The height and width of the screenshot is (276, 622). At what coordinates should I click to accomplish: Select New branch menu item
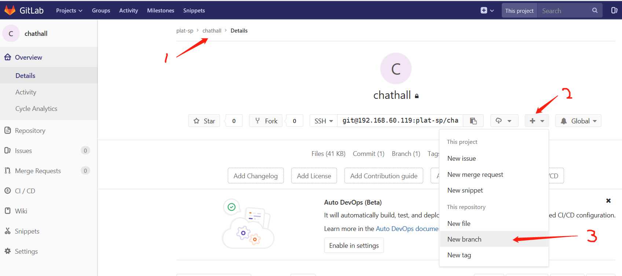coord(494,239)
